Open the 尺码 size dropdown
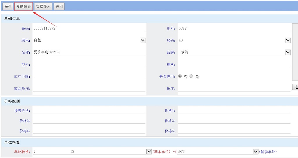298x158 pixels. tap(288, 40)
